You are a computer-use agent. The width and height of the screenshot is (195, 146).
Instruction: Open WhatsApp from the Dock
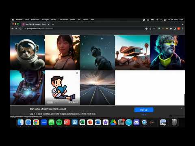[52, 122]
